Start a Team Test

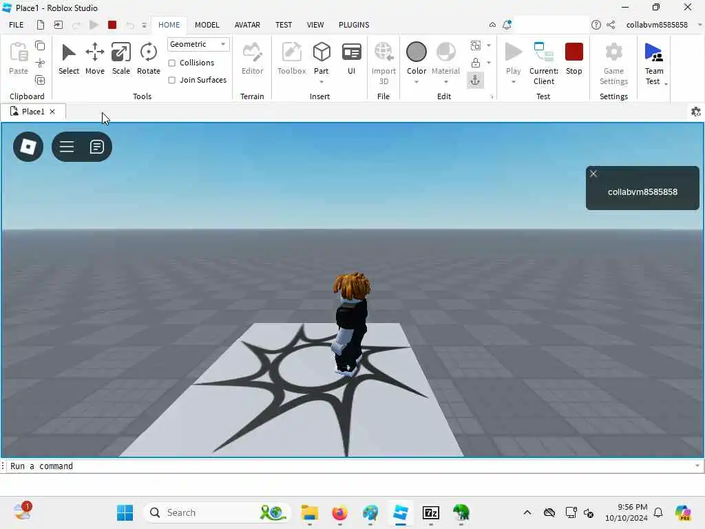(654, 63)
